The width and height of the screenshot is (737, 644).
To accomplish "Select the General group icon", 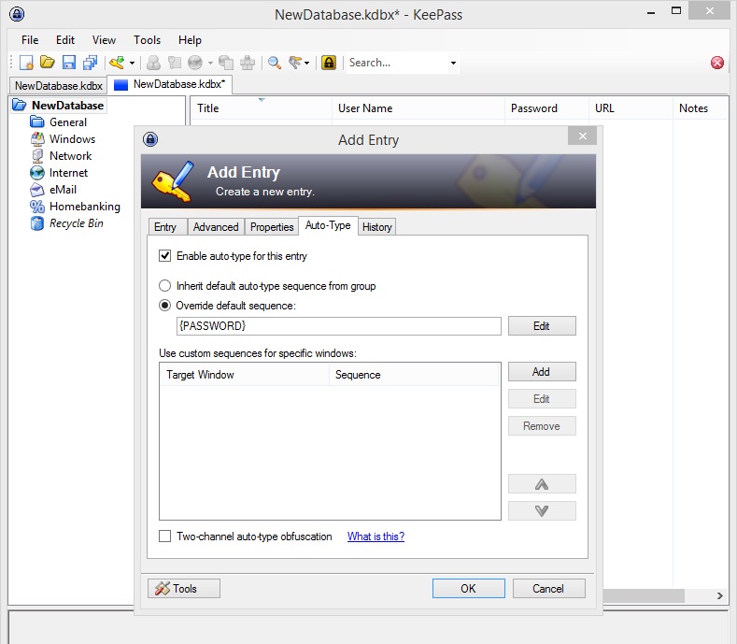I will pos(37,122).
